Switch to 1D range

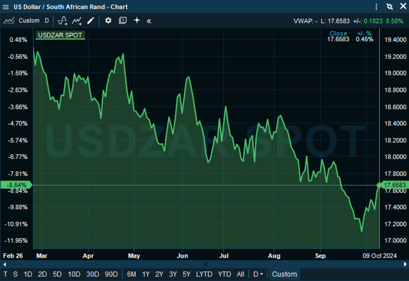[x=28, y=274]
